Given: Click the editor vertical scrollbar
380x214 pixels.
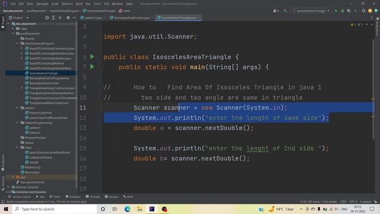Looking at the screenshot, I should pos(373,89).
